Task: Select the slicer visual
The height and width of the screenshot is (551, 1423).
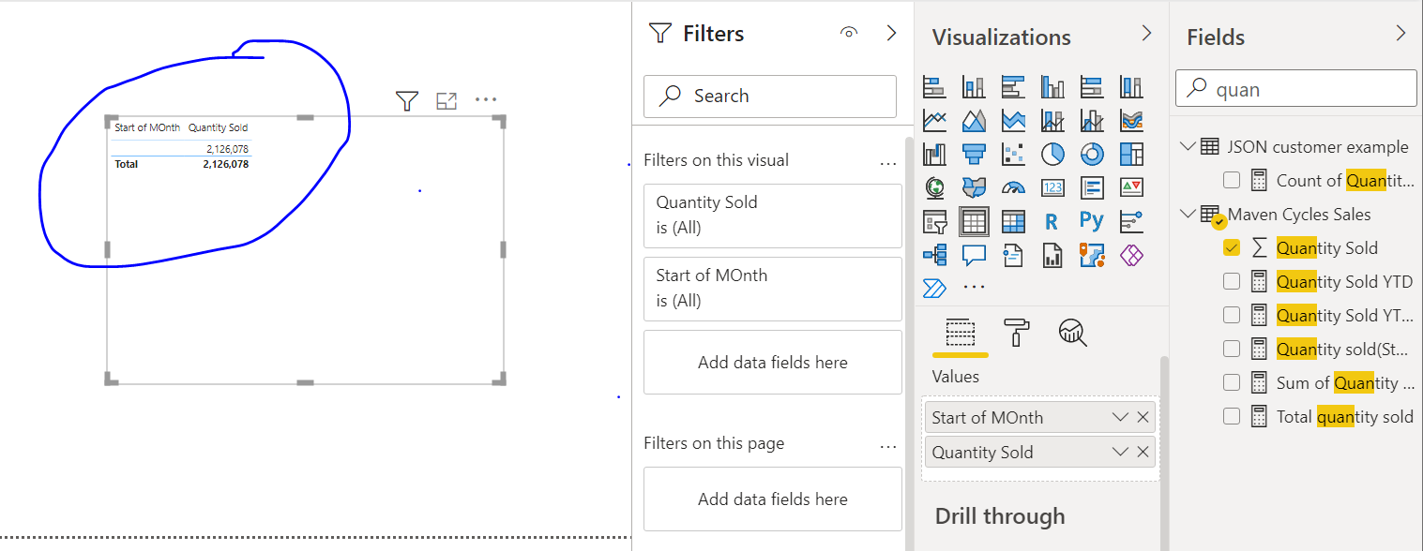Action: coord(934,221)
